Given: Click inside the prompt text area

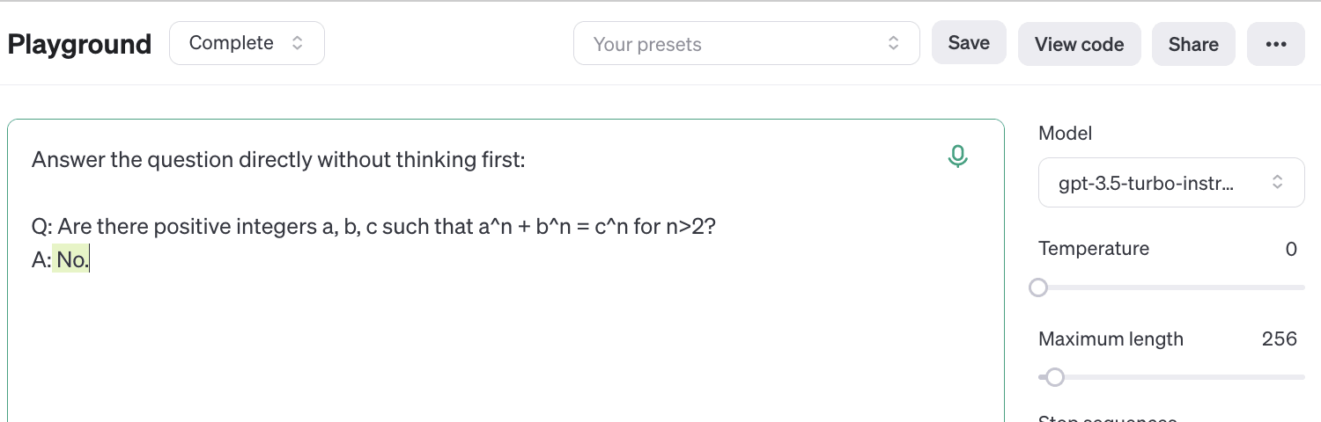Looking at the screenshot, I should tap(506, 343).
